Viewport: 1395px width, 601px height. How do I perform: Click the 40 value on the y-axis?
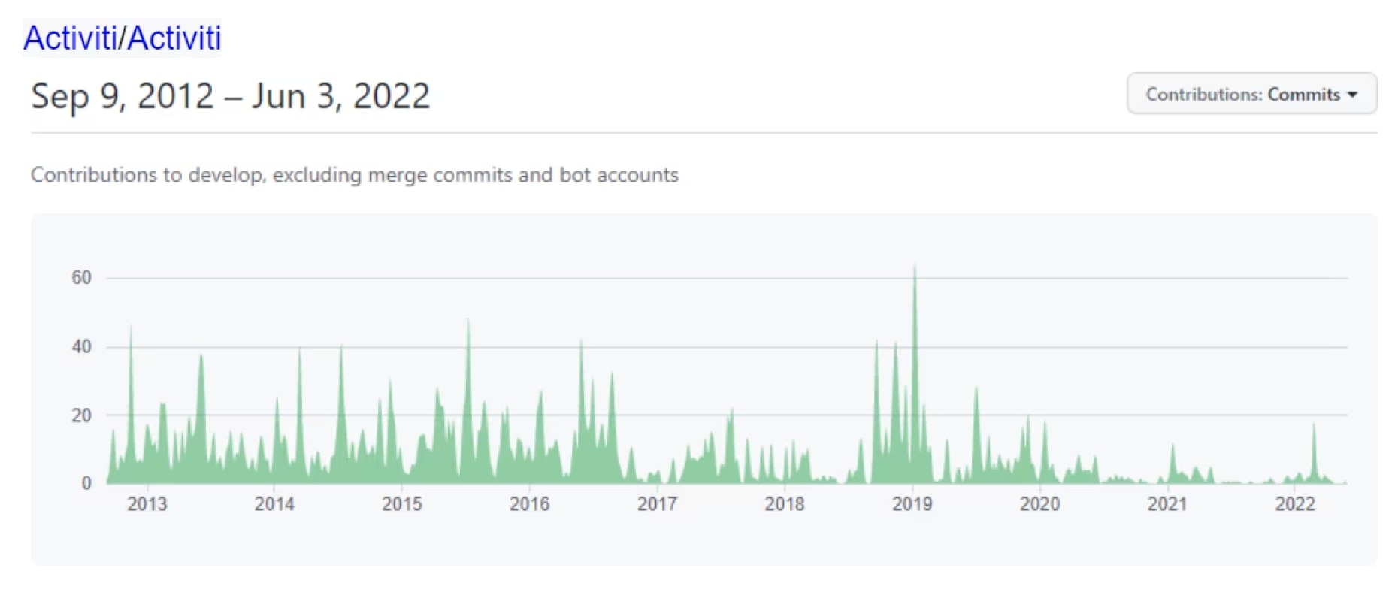tap(81, 347)
